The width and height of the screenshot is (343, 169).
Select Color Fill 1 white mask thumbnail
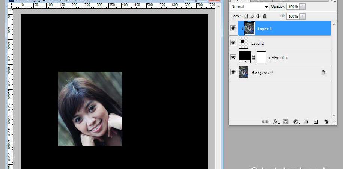coord(261,57)
